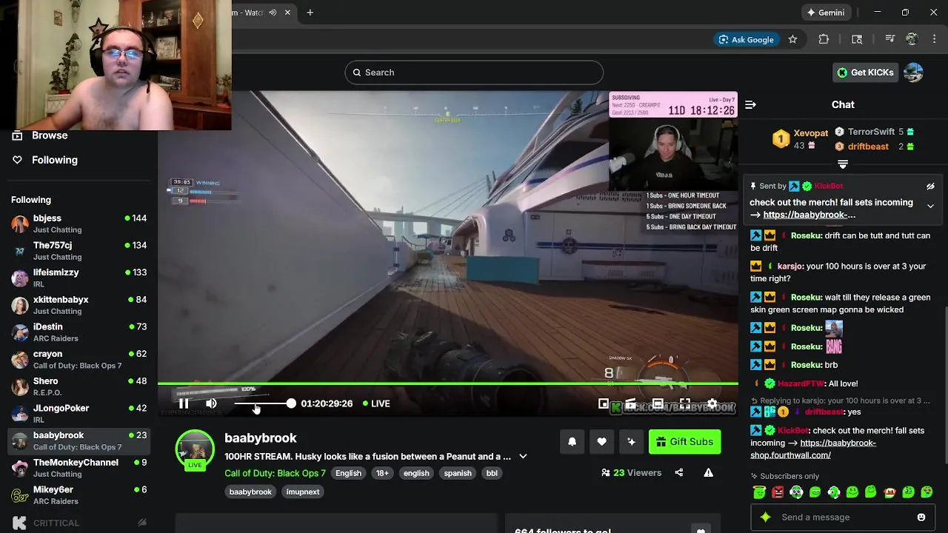Select the 18+ tag
Screen dimensions: 948x533
pos(382,473)
